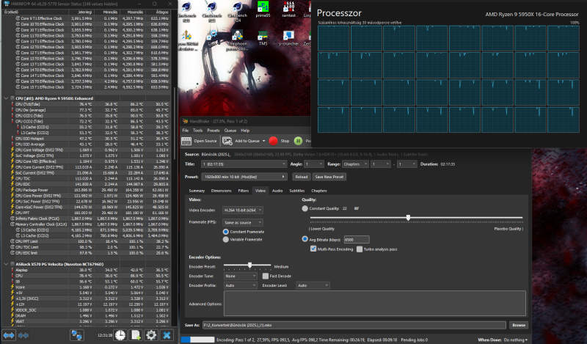The image size is (587, 344).
Task: Uncheck Multi-Pass Encoding checkbox
Action: (x=313, y=249)
